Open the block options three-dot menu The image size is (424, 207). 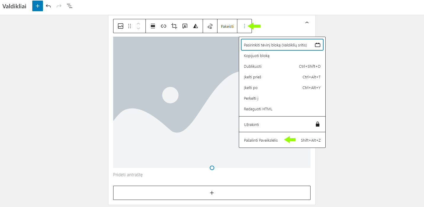(244, 26)
